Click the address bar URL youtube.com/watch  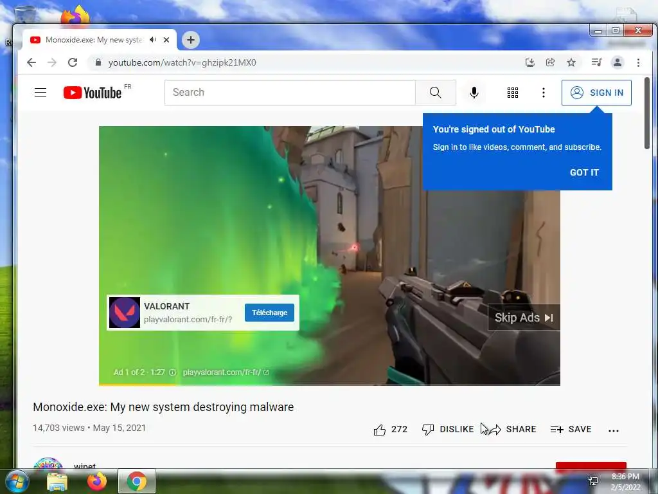pyautogui.click(x=182, y=62)
